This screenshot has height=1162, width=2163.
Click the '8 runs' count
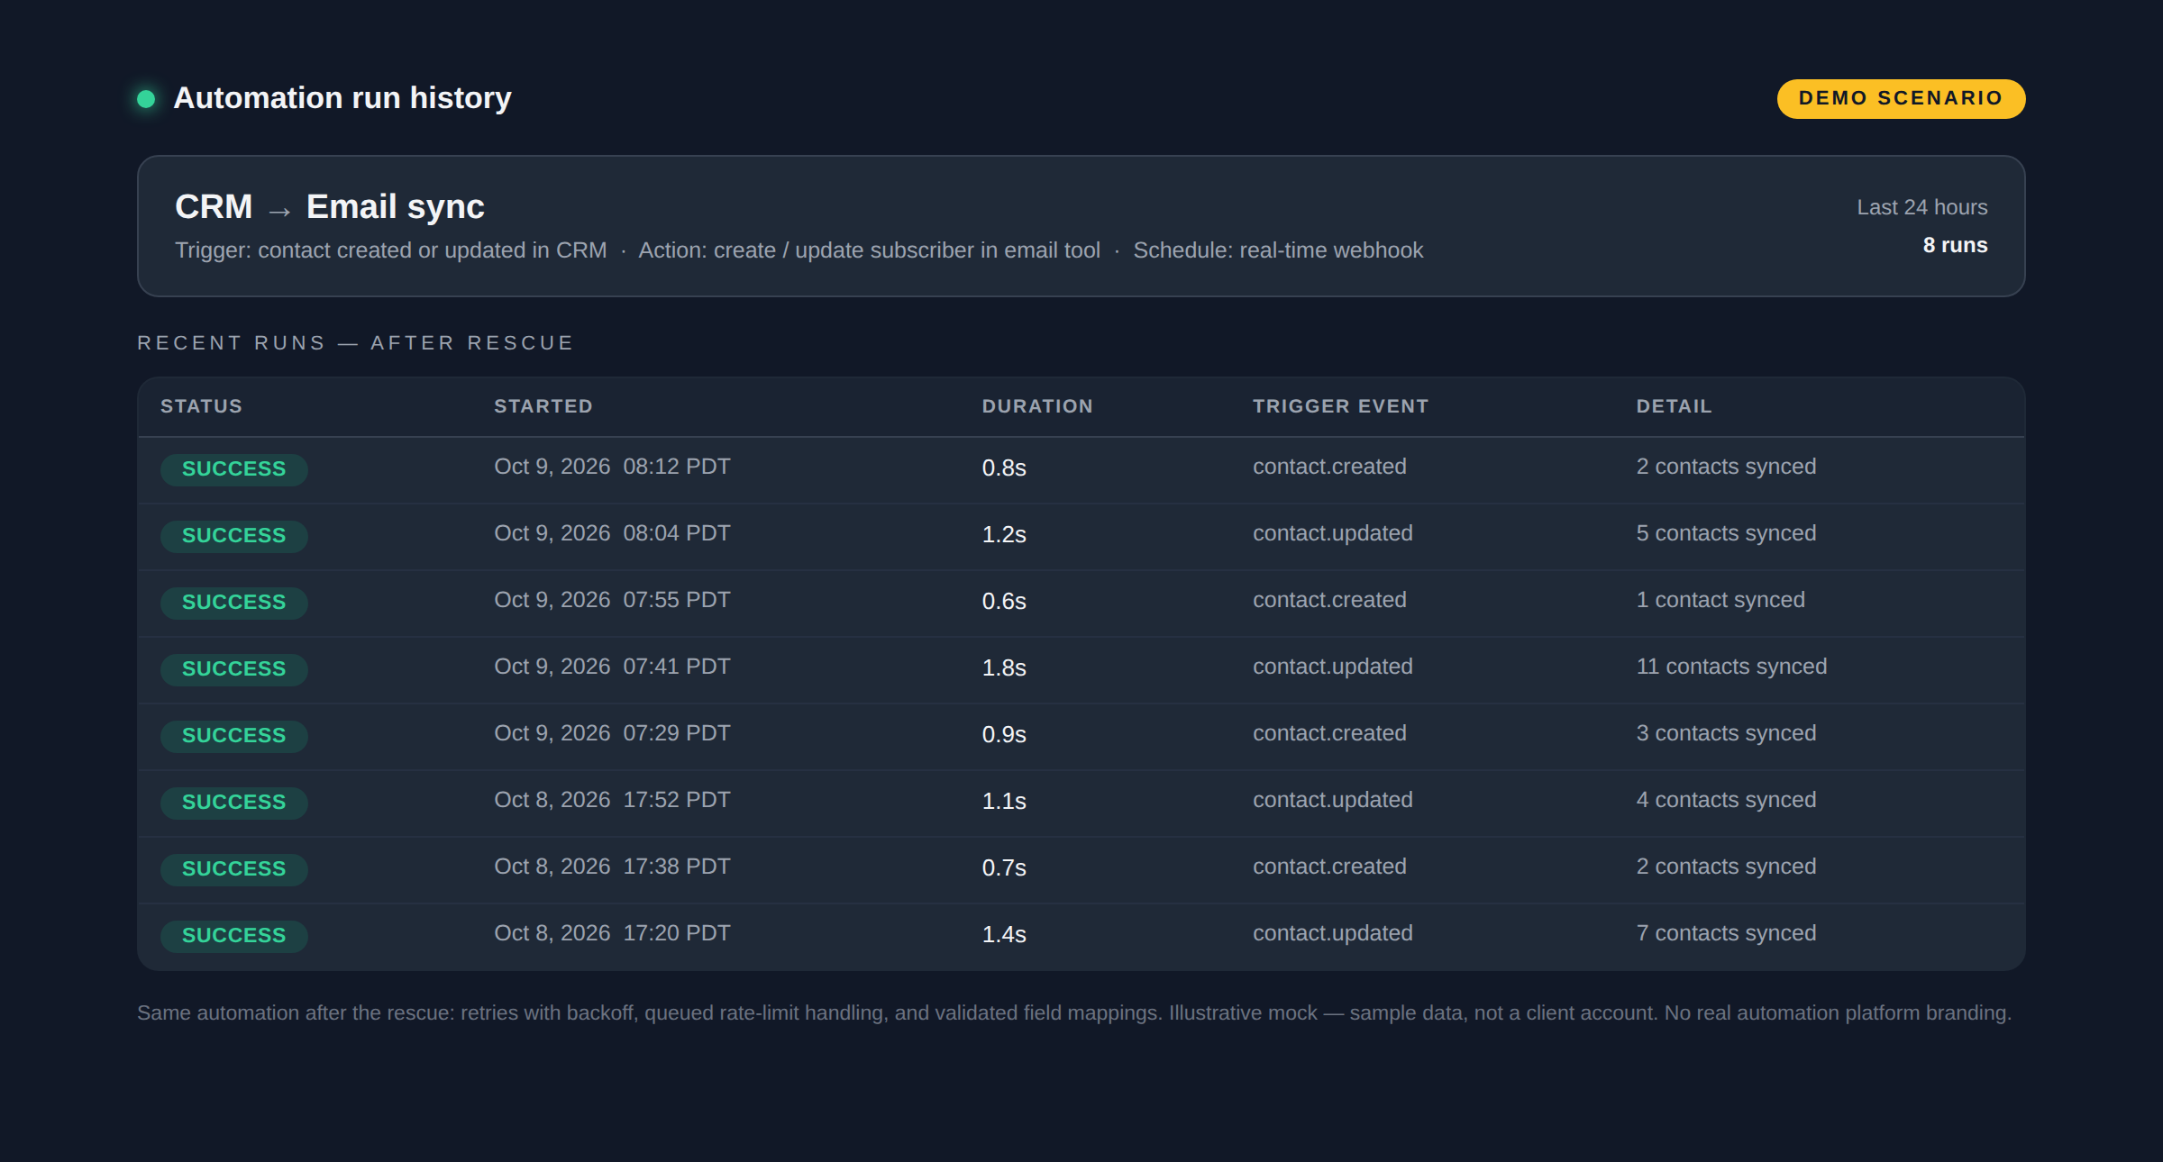pos(1955,245)
